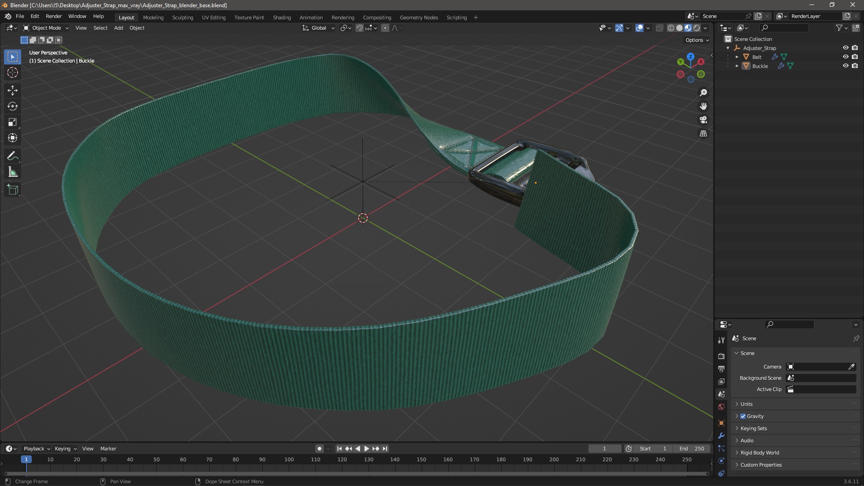Hide the Buckle object in outliner
Viewport: 864px width, 486px height.
click(846, 66)
